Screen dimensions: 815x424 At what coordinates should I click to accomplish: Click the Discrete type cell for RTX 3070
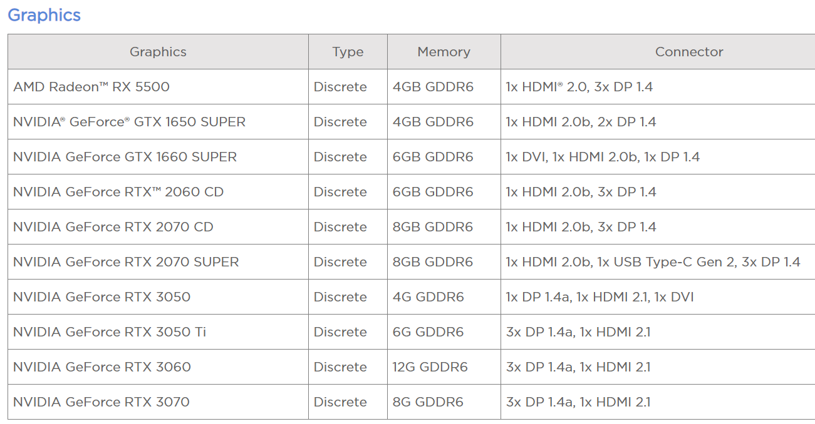[340, 402]
